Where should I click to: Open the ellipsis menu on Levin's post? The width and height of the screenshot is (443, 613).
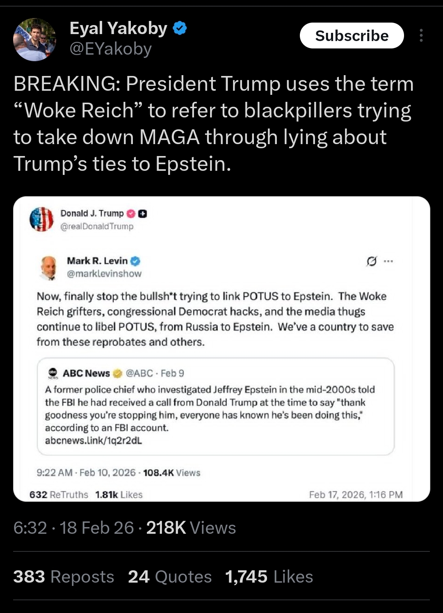388,261
